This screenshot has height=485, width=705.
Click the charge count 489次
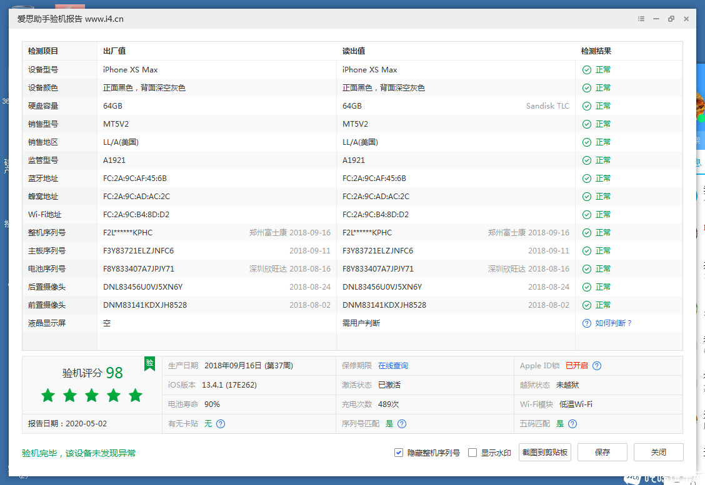coord(389,404)
